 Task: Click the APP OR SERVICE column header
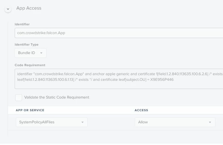point(30,110)
